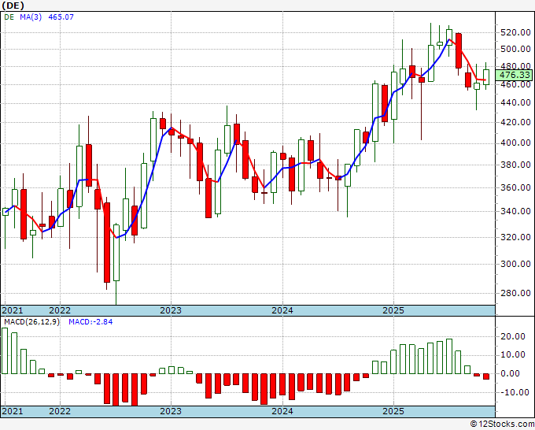The width and height of the screenshot is (535, 430).
Task: Click the 500.00 price axis label
Action: tap(515, 49)
